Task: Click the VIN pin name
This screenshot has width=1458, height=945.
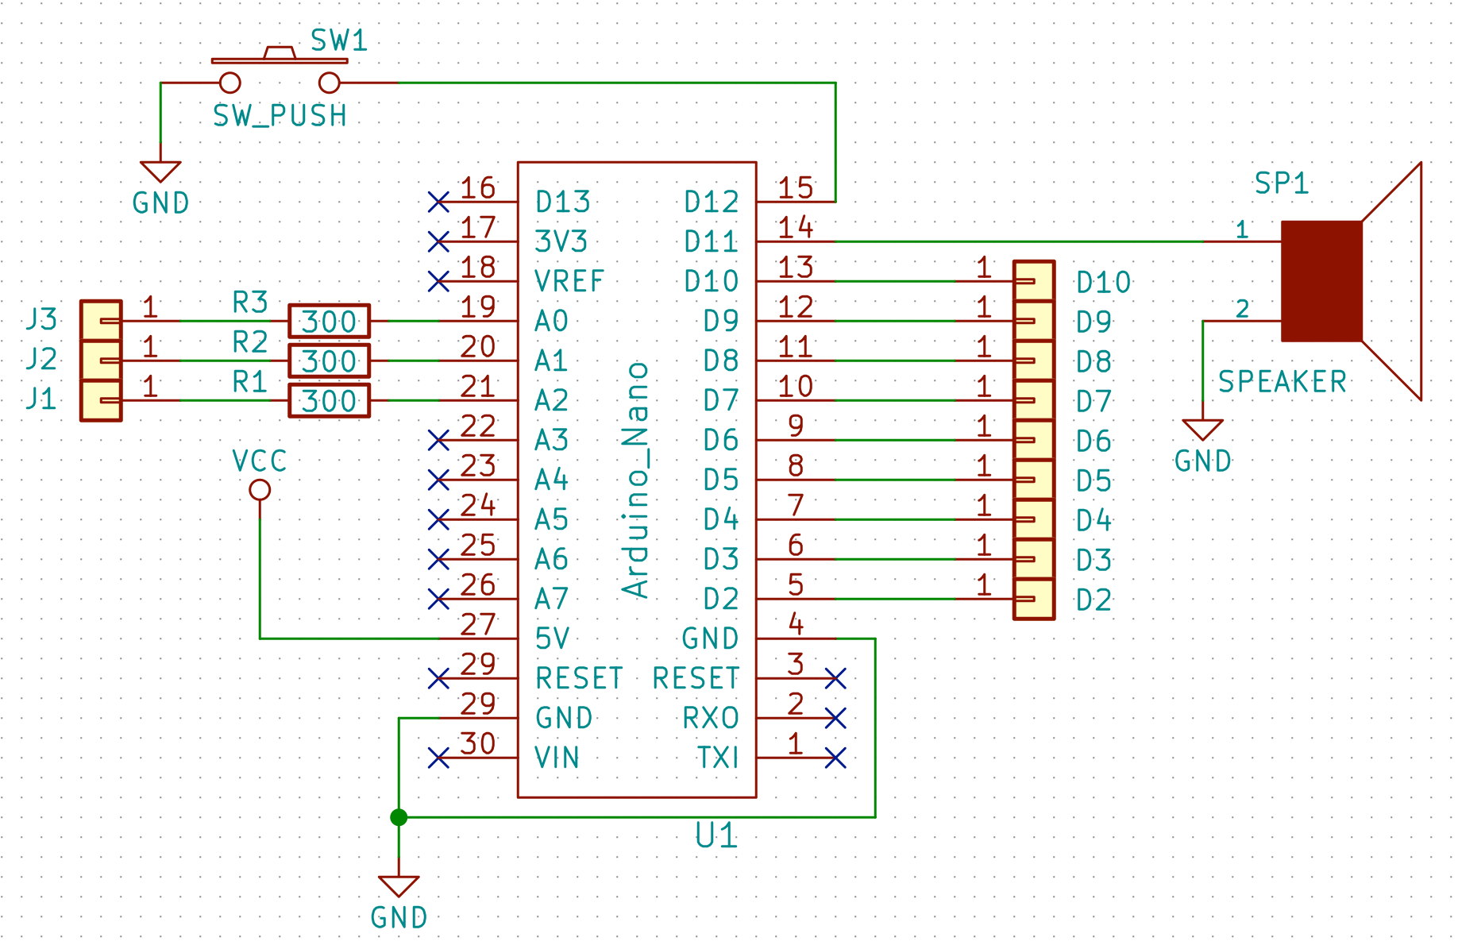Action: tap(557, 758)
